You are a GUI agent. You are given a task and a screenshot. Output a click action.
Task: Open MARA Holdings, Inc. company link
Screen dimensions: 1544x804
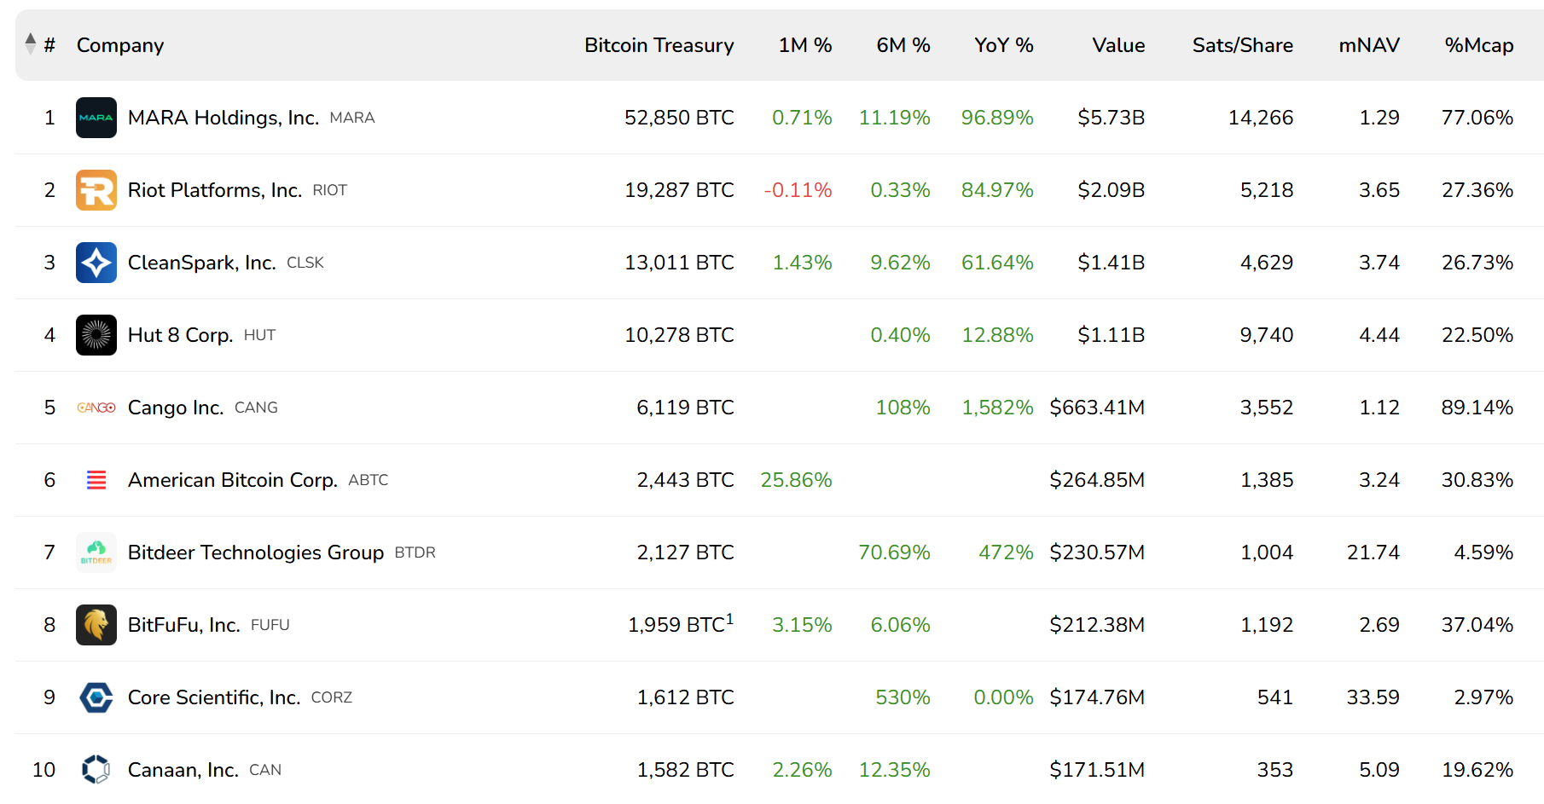[x=223, y=118]
